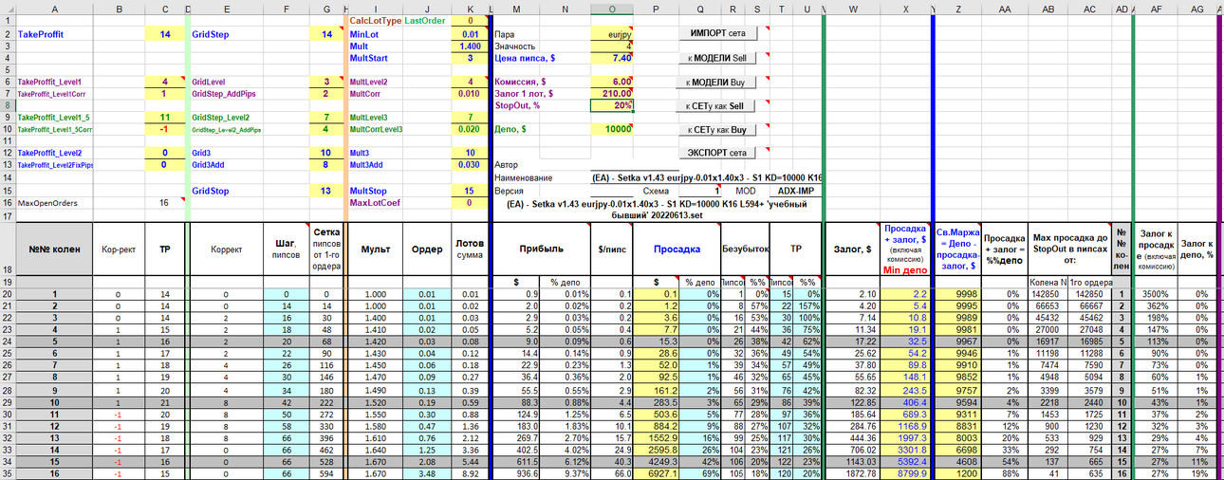Select the Grid3Add value cell 8
This screenshot has width=1224, height=480.
pos(326,164)
